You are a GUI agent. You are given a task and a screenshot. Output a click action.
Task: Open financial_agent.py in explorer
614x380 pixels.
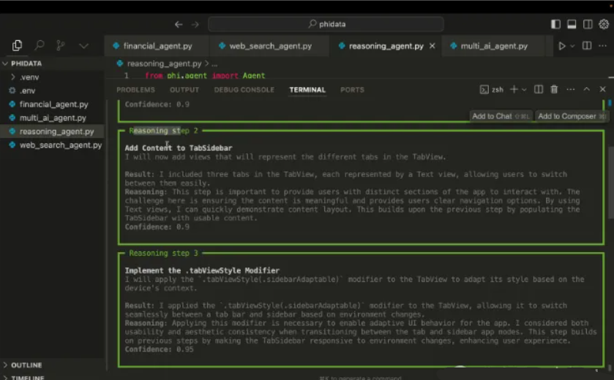pyautogui.click(x=53, y=104)
